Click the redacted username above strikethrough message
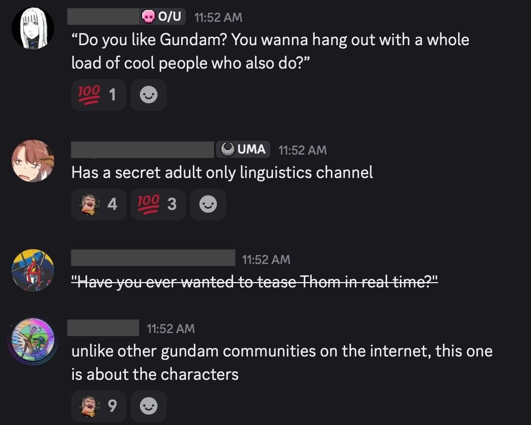The width and height of the screenshot is (531, 425). click(x=153, y=258)
